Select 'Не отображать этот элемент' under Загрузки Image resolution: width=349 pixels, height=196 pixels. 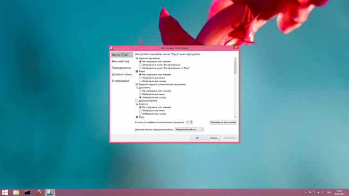click(140, 107)
